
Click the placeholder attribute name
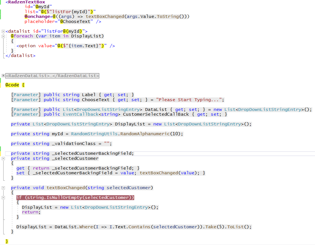click(39, 22)
